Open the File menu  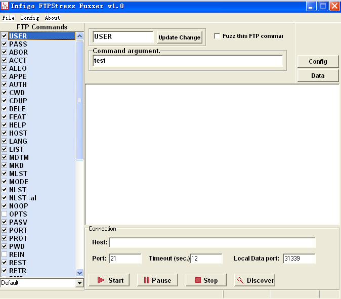pyautogui.click(x=8, y=18)
